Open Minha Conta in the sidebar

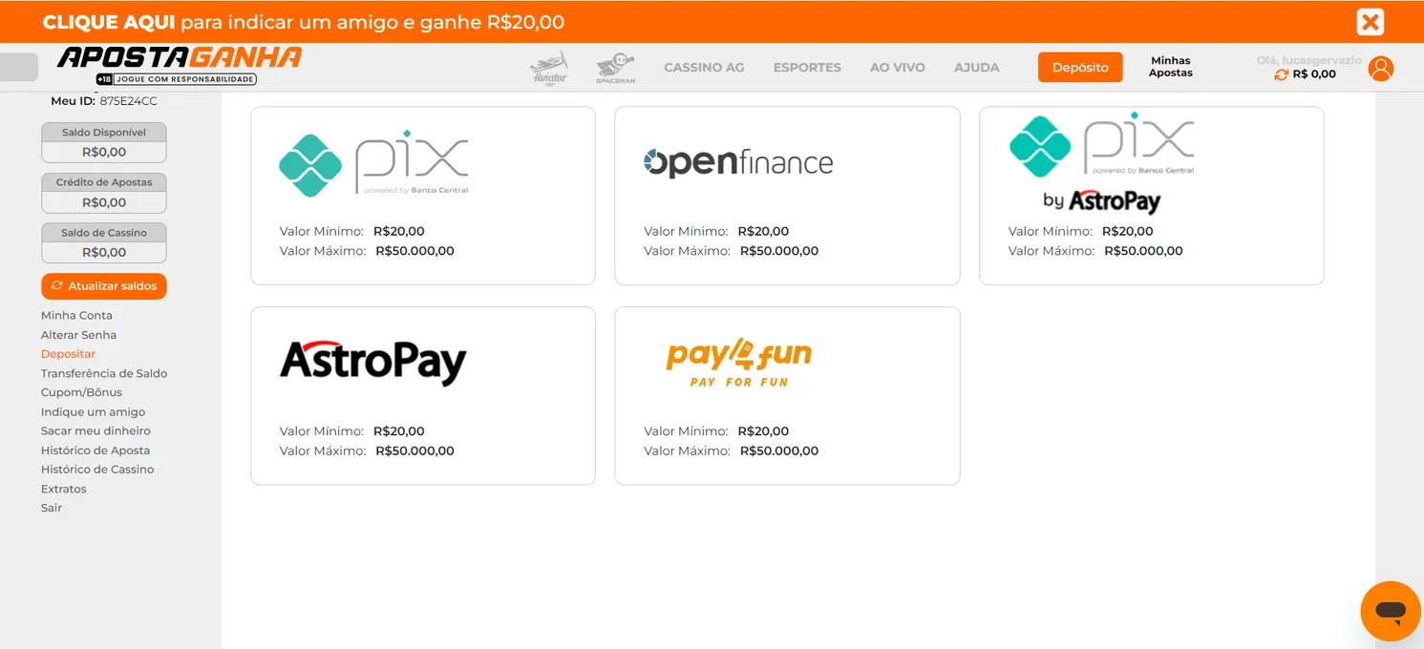(x=76, y=315)
